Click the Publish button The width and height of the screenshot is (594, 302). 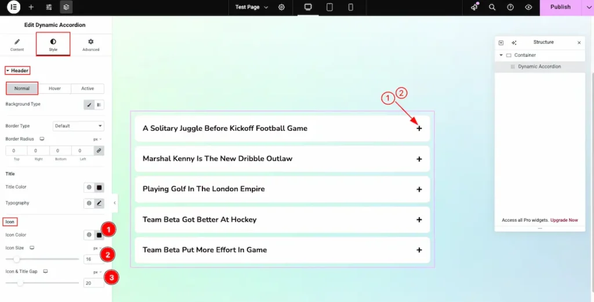[560, 7]
